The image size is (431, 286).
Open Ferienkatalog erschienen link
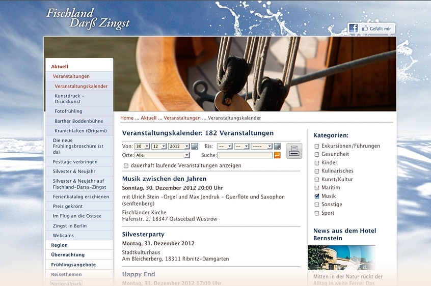coord(81,196)
